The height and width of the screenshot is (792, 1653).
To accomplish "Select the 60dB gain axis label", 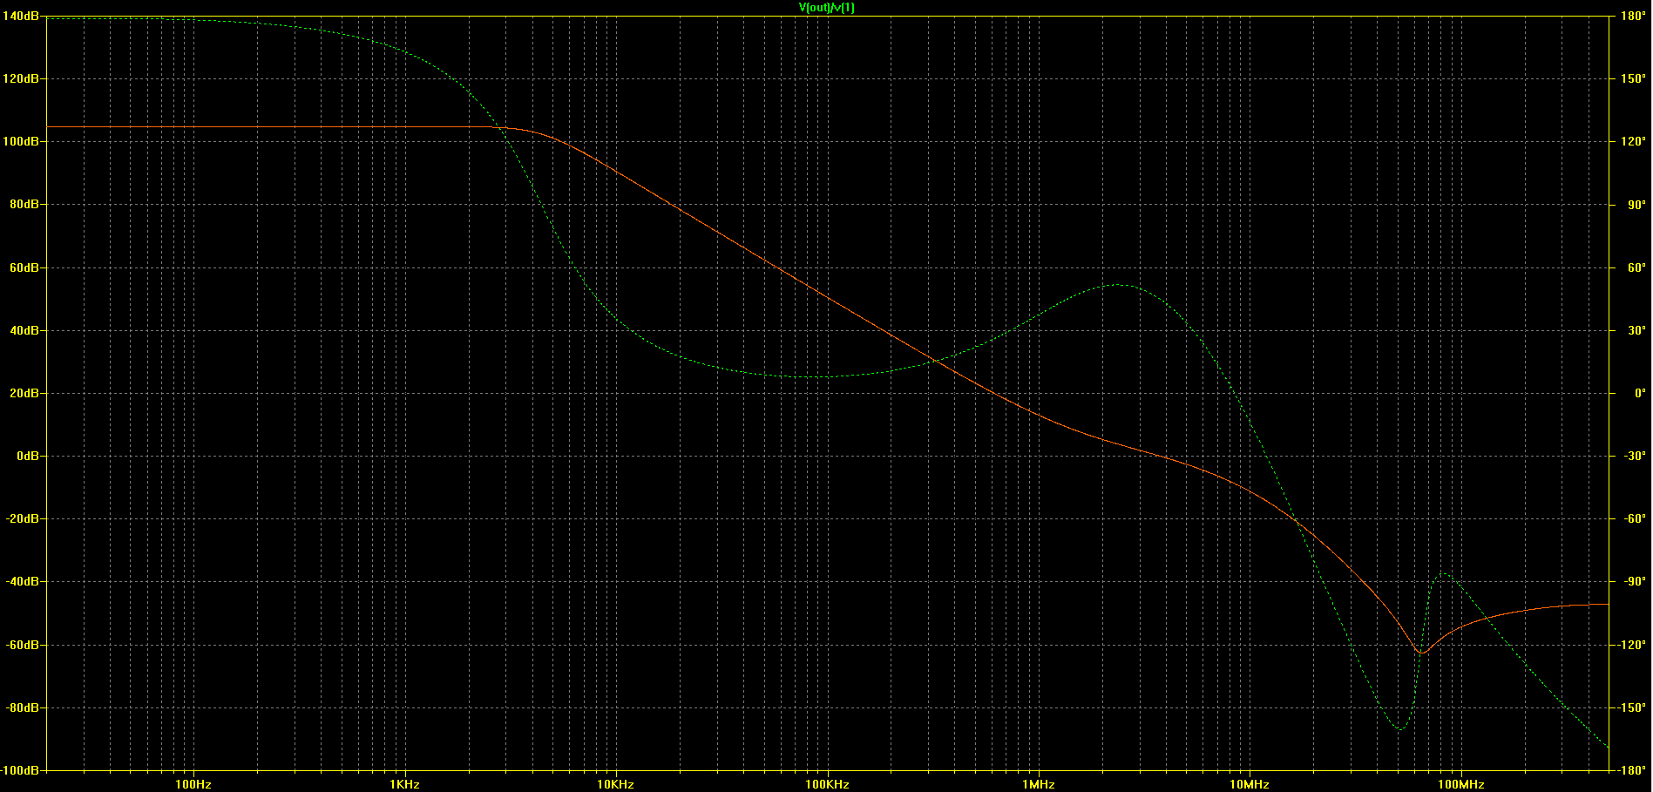I will [x=24, y=267].
